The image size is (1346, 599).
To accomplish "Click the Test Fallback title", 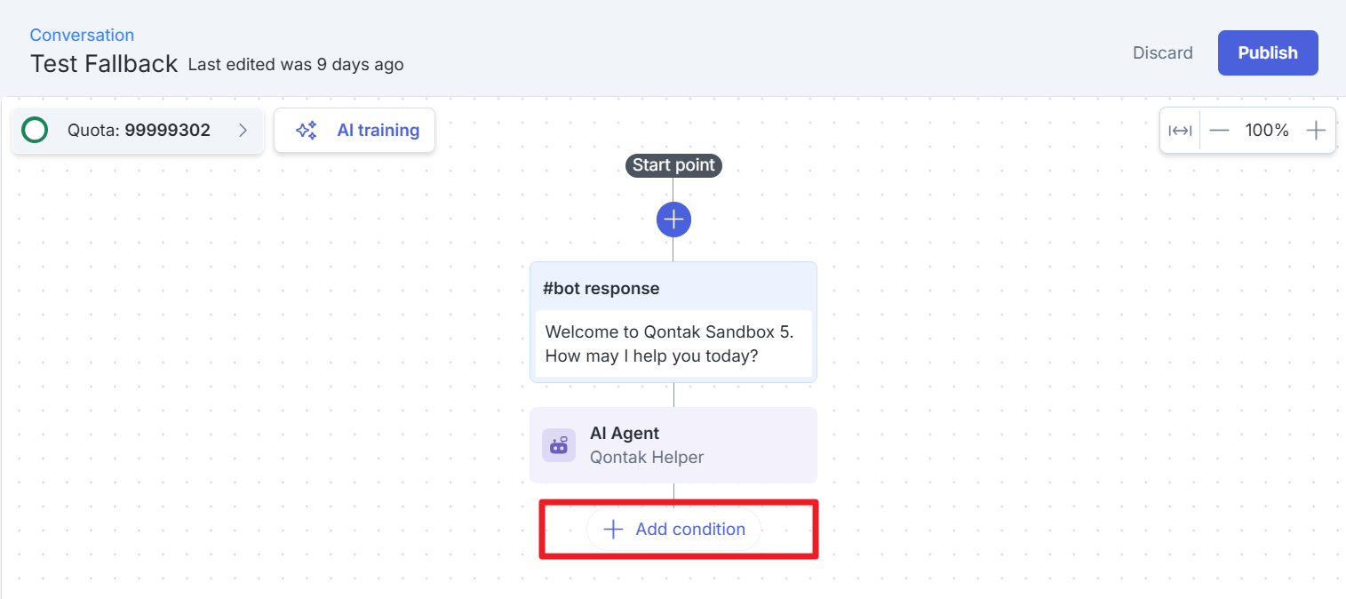I will click(x=104, y=64).
